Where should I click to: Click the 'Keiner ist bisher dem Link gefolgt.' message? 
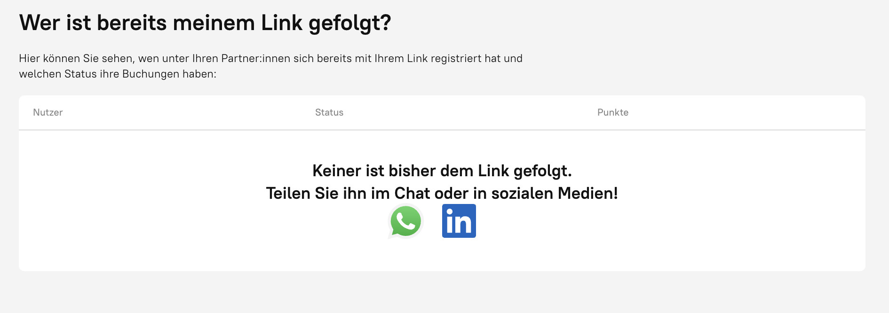[x=442, y=171]
